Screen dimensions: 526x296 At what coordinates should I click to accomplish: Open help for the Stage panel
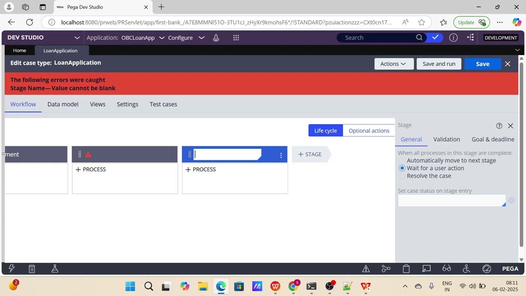pos(499,126)
